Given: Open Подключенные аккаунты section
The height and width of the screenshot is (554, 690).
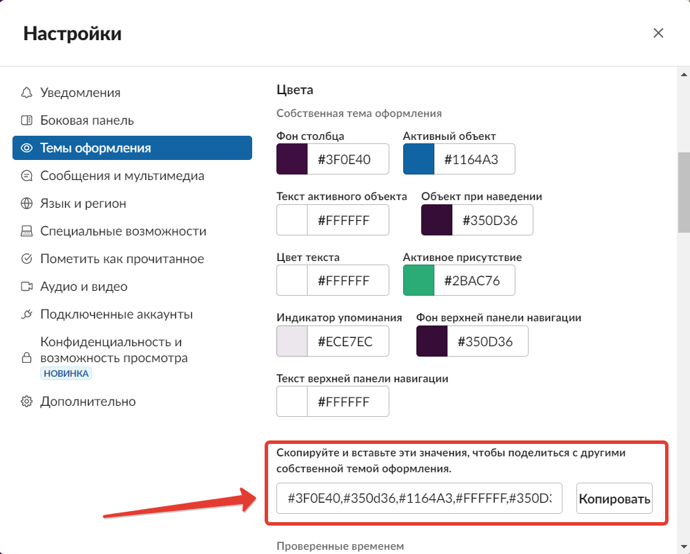Looking at the screenshot, I should click(116, 314).
